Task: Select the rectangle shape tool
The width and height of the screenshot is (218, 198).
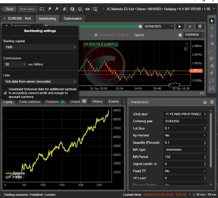Action: coord(211,88)
